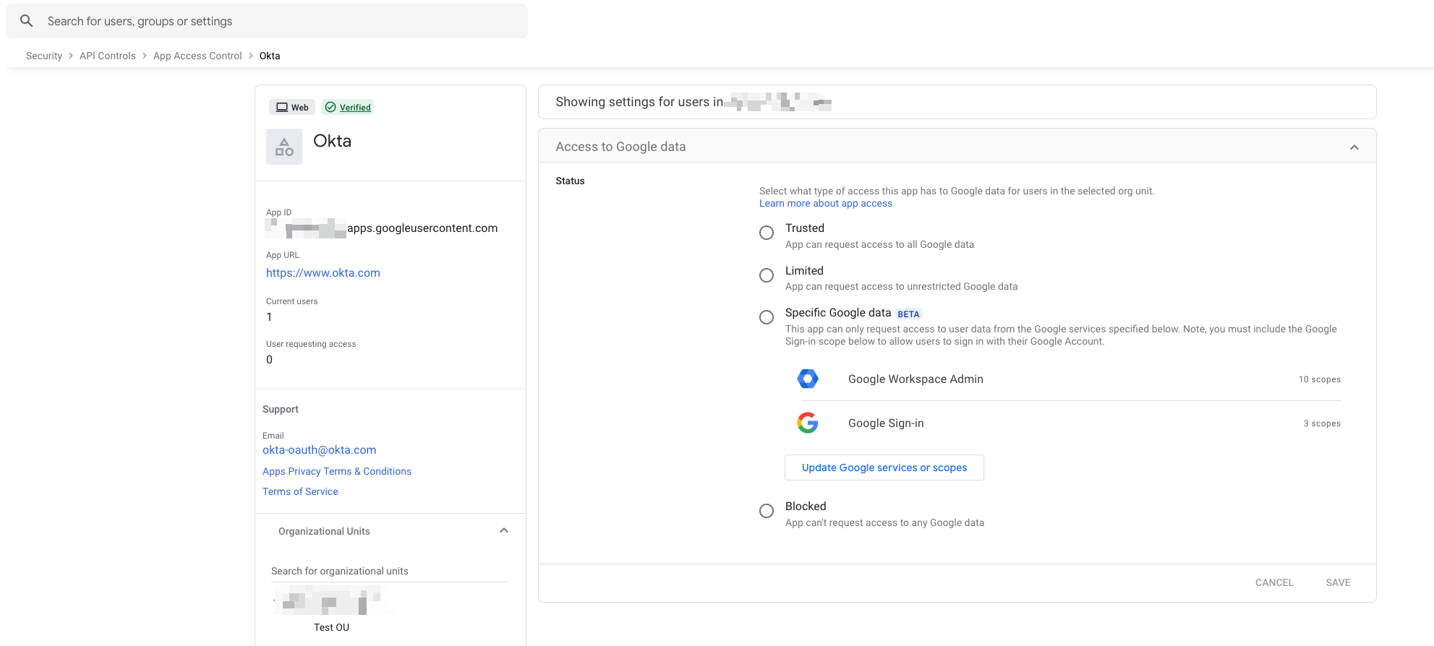1434x646 pixels.
Task: Select the Limited access radio button
Action: (x=767, y=275)
